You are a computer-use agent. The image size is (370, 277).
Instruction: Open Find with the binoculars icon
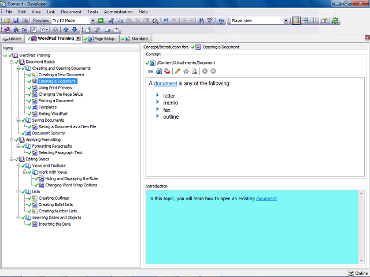click(201, 21)
